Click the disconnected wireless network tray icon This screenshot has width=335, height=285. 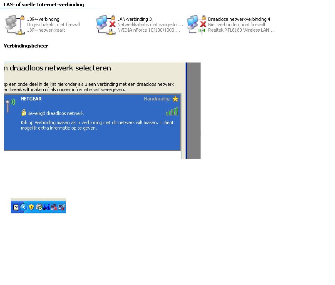62,207
